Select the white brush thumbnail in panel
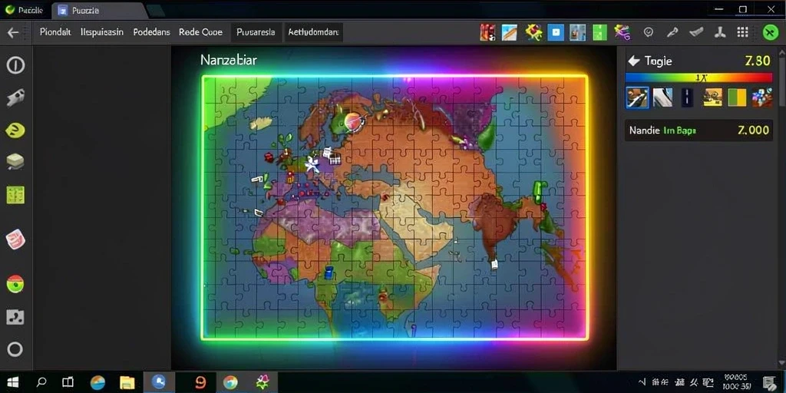 click(662, 97)
